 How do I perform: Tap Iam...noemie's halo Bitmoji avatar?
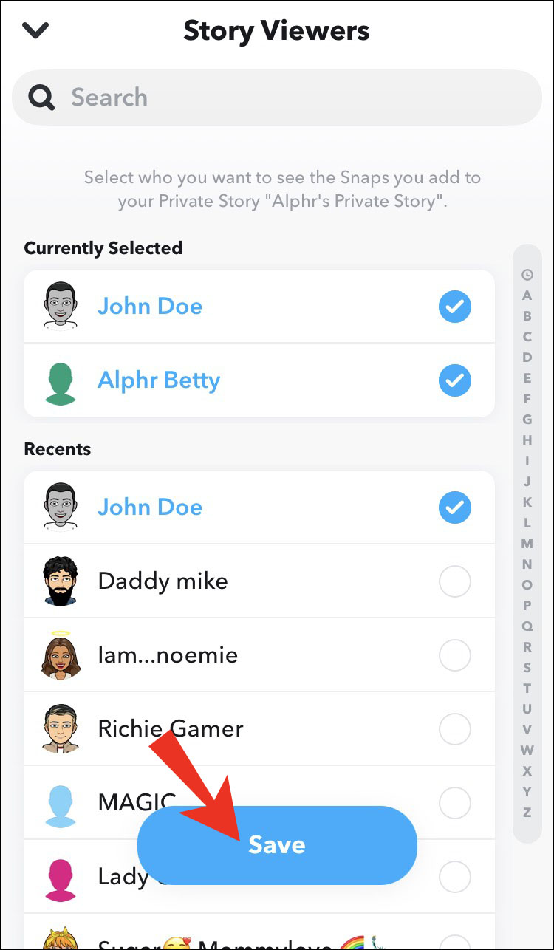coord(60,655)
